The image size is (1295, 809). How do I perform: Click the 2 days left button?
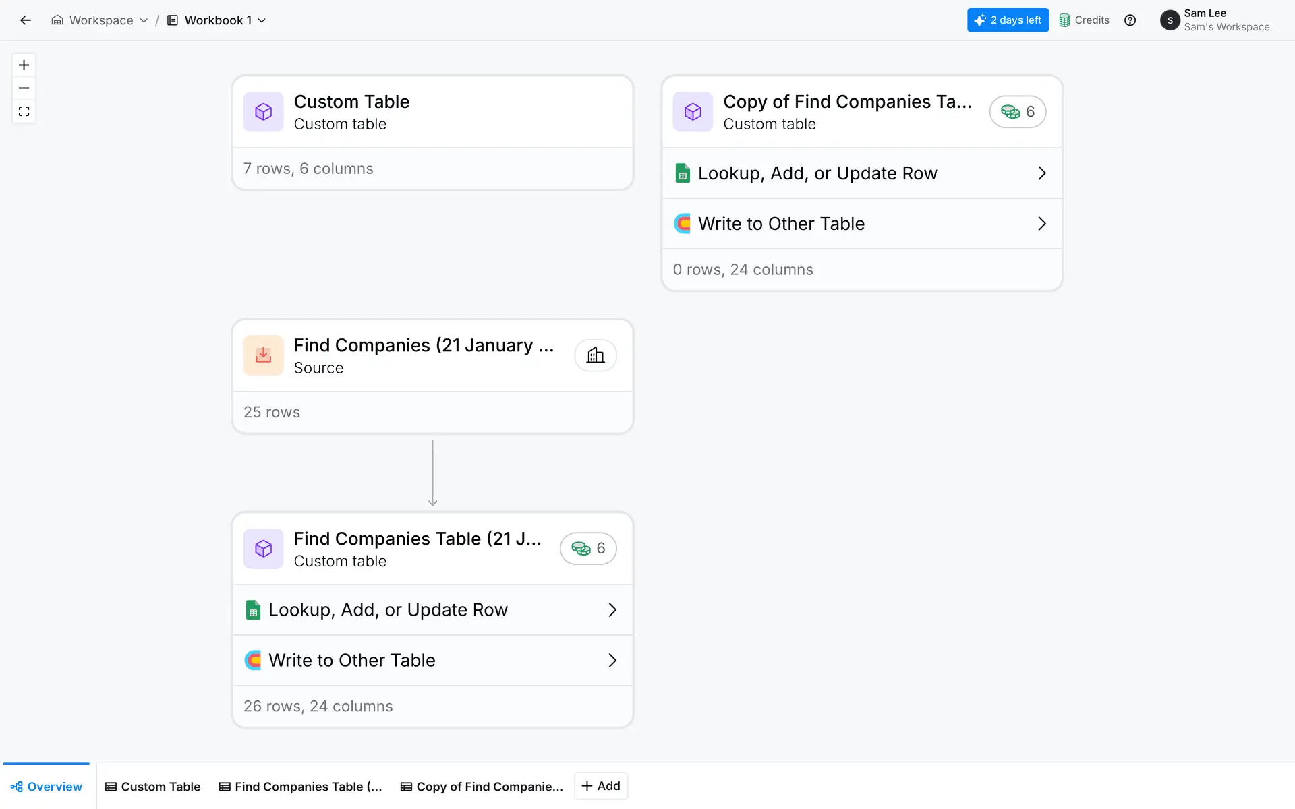coord(1008,20)
